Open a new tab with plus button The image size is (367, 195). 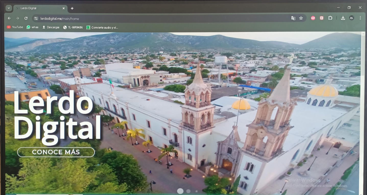pyautogui.click(x=72, y=8)
